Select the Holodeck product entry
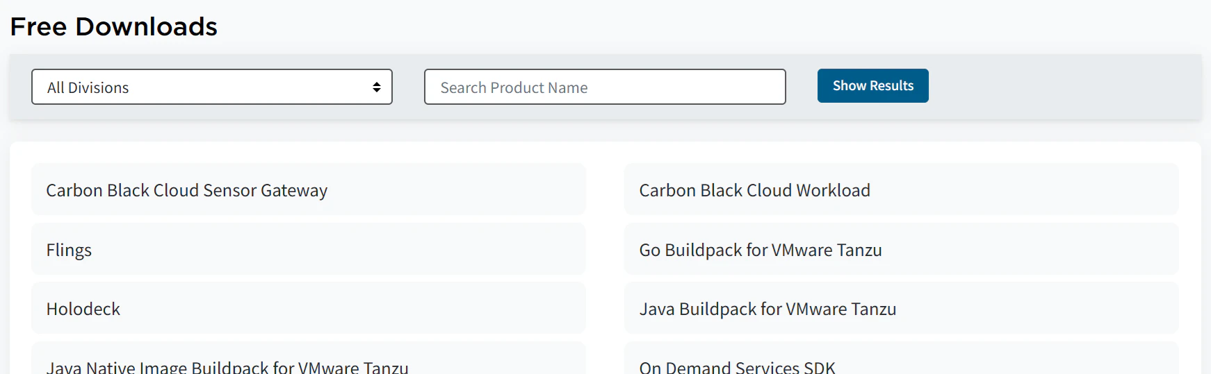 (x=83, y=309)
